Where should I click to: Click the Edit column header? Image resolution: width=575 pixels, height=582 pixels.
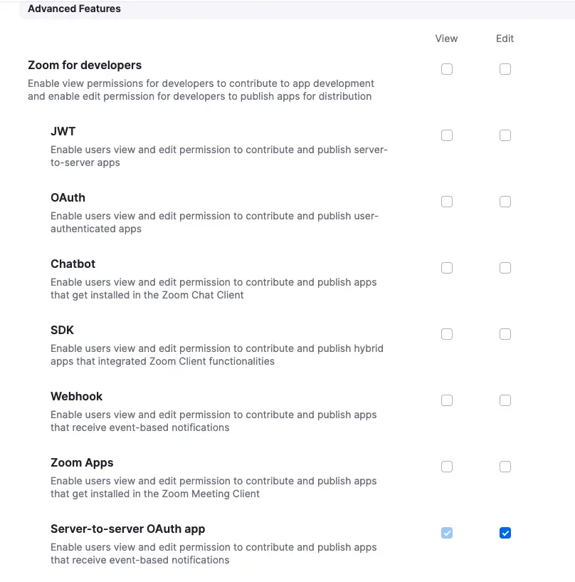(x=505, y=38)
